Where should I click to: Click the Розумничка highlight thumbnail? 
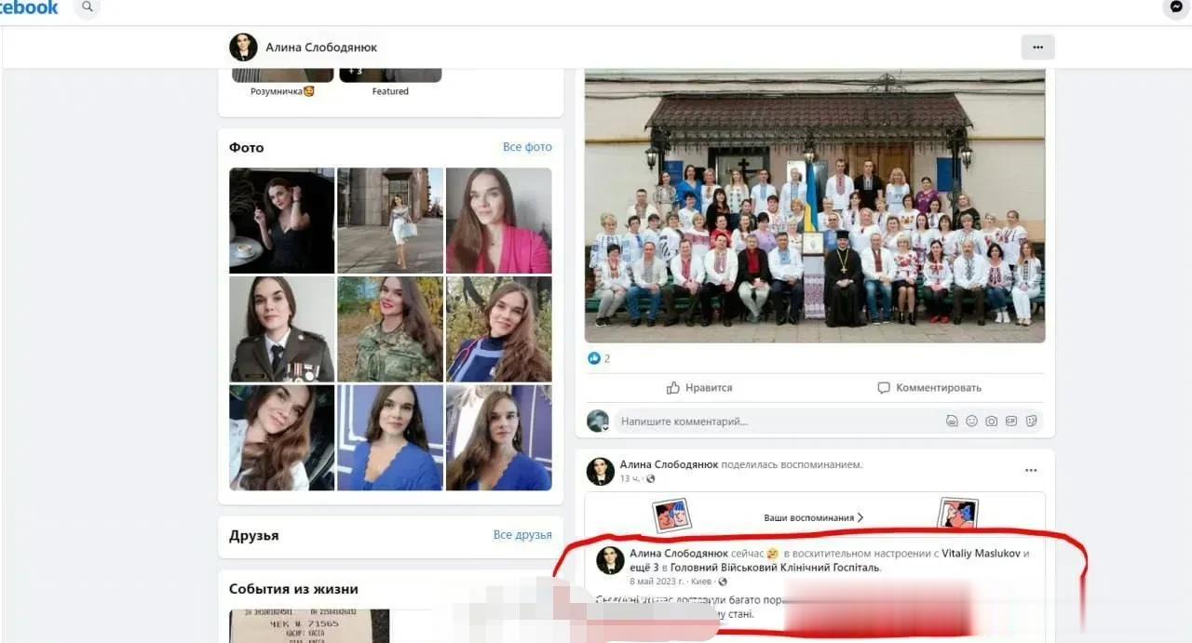click(282, 75)
